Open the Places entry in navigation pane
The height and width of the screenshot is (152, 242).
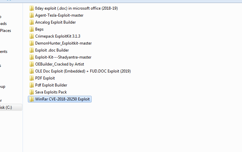click(x=6, y=31)
